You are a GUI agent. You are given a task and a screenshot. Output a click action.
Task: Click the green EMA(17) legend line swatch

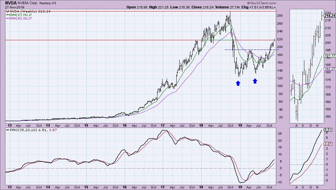[x=7, y=15]
